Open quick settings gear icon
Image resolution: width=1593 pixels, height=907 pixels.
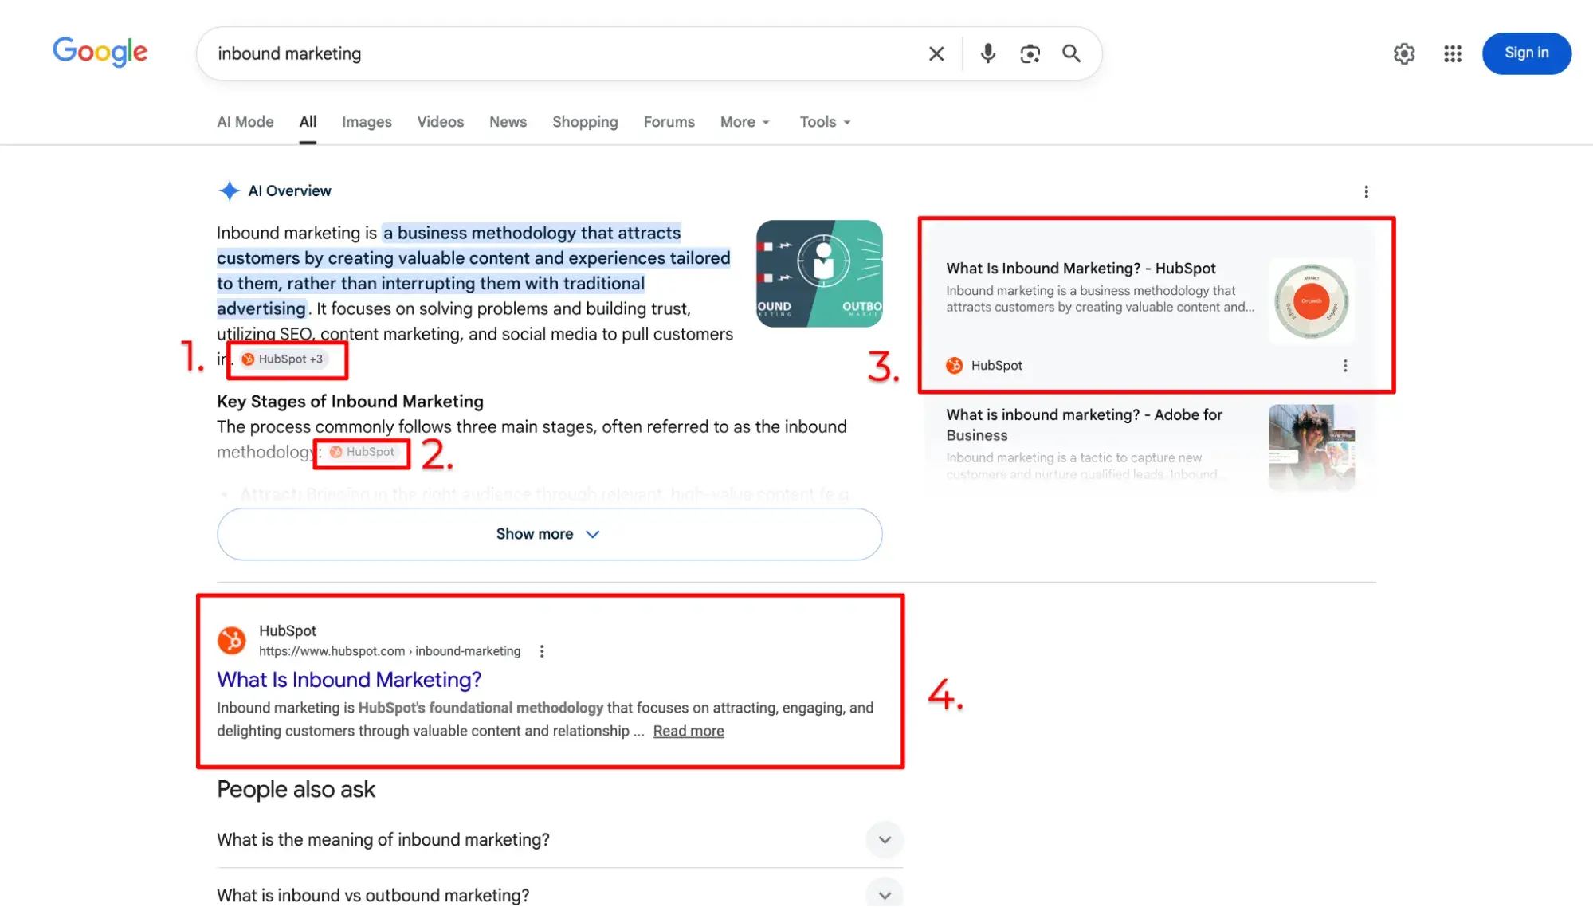(x=1404, y=53)
